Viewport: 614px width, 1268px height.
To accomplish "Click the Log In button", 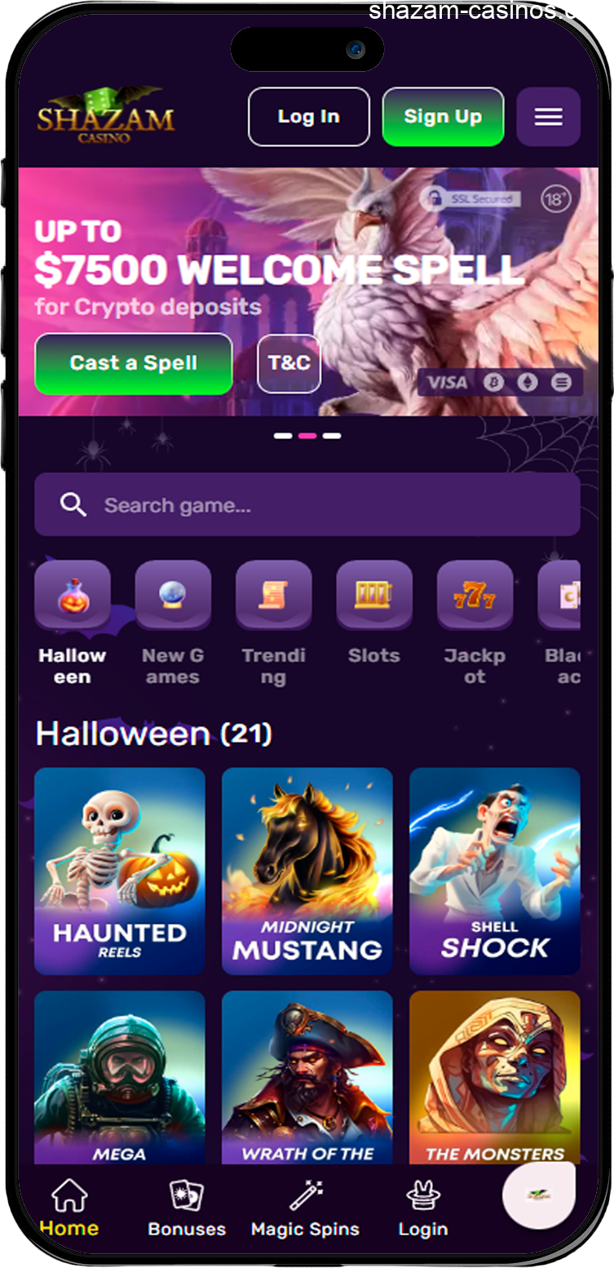I will tap(309, 117).
